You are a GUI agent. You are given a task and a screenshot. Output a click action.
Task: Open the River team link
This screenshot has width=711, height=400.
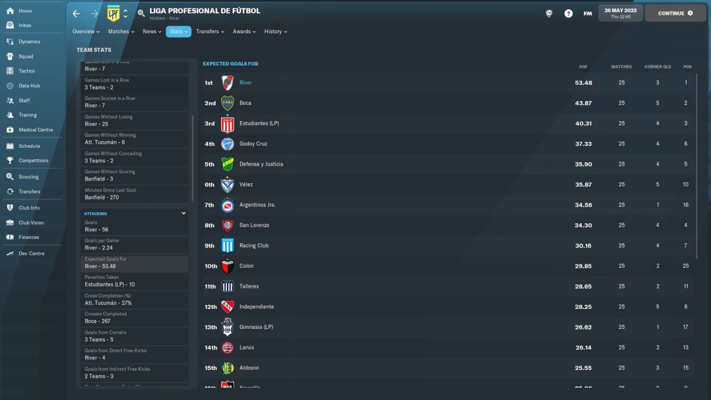click(x=246, y=83)
